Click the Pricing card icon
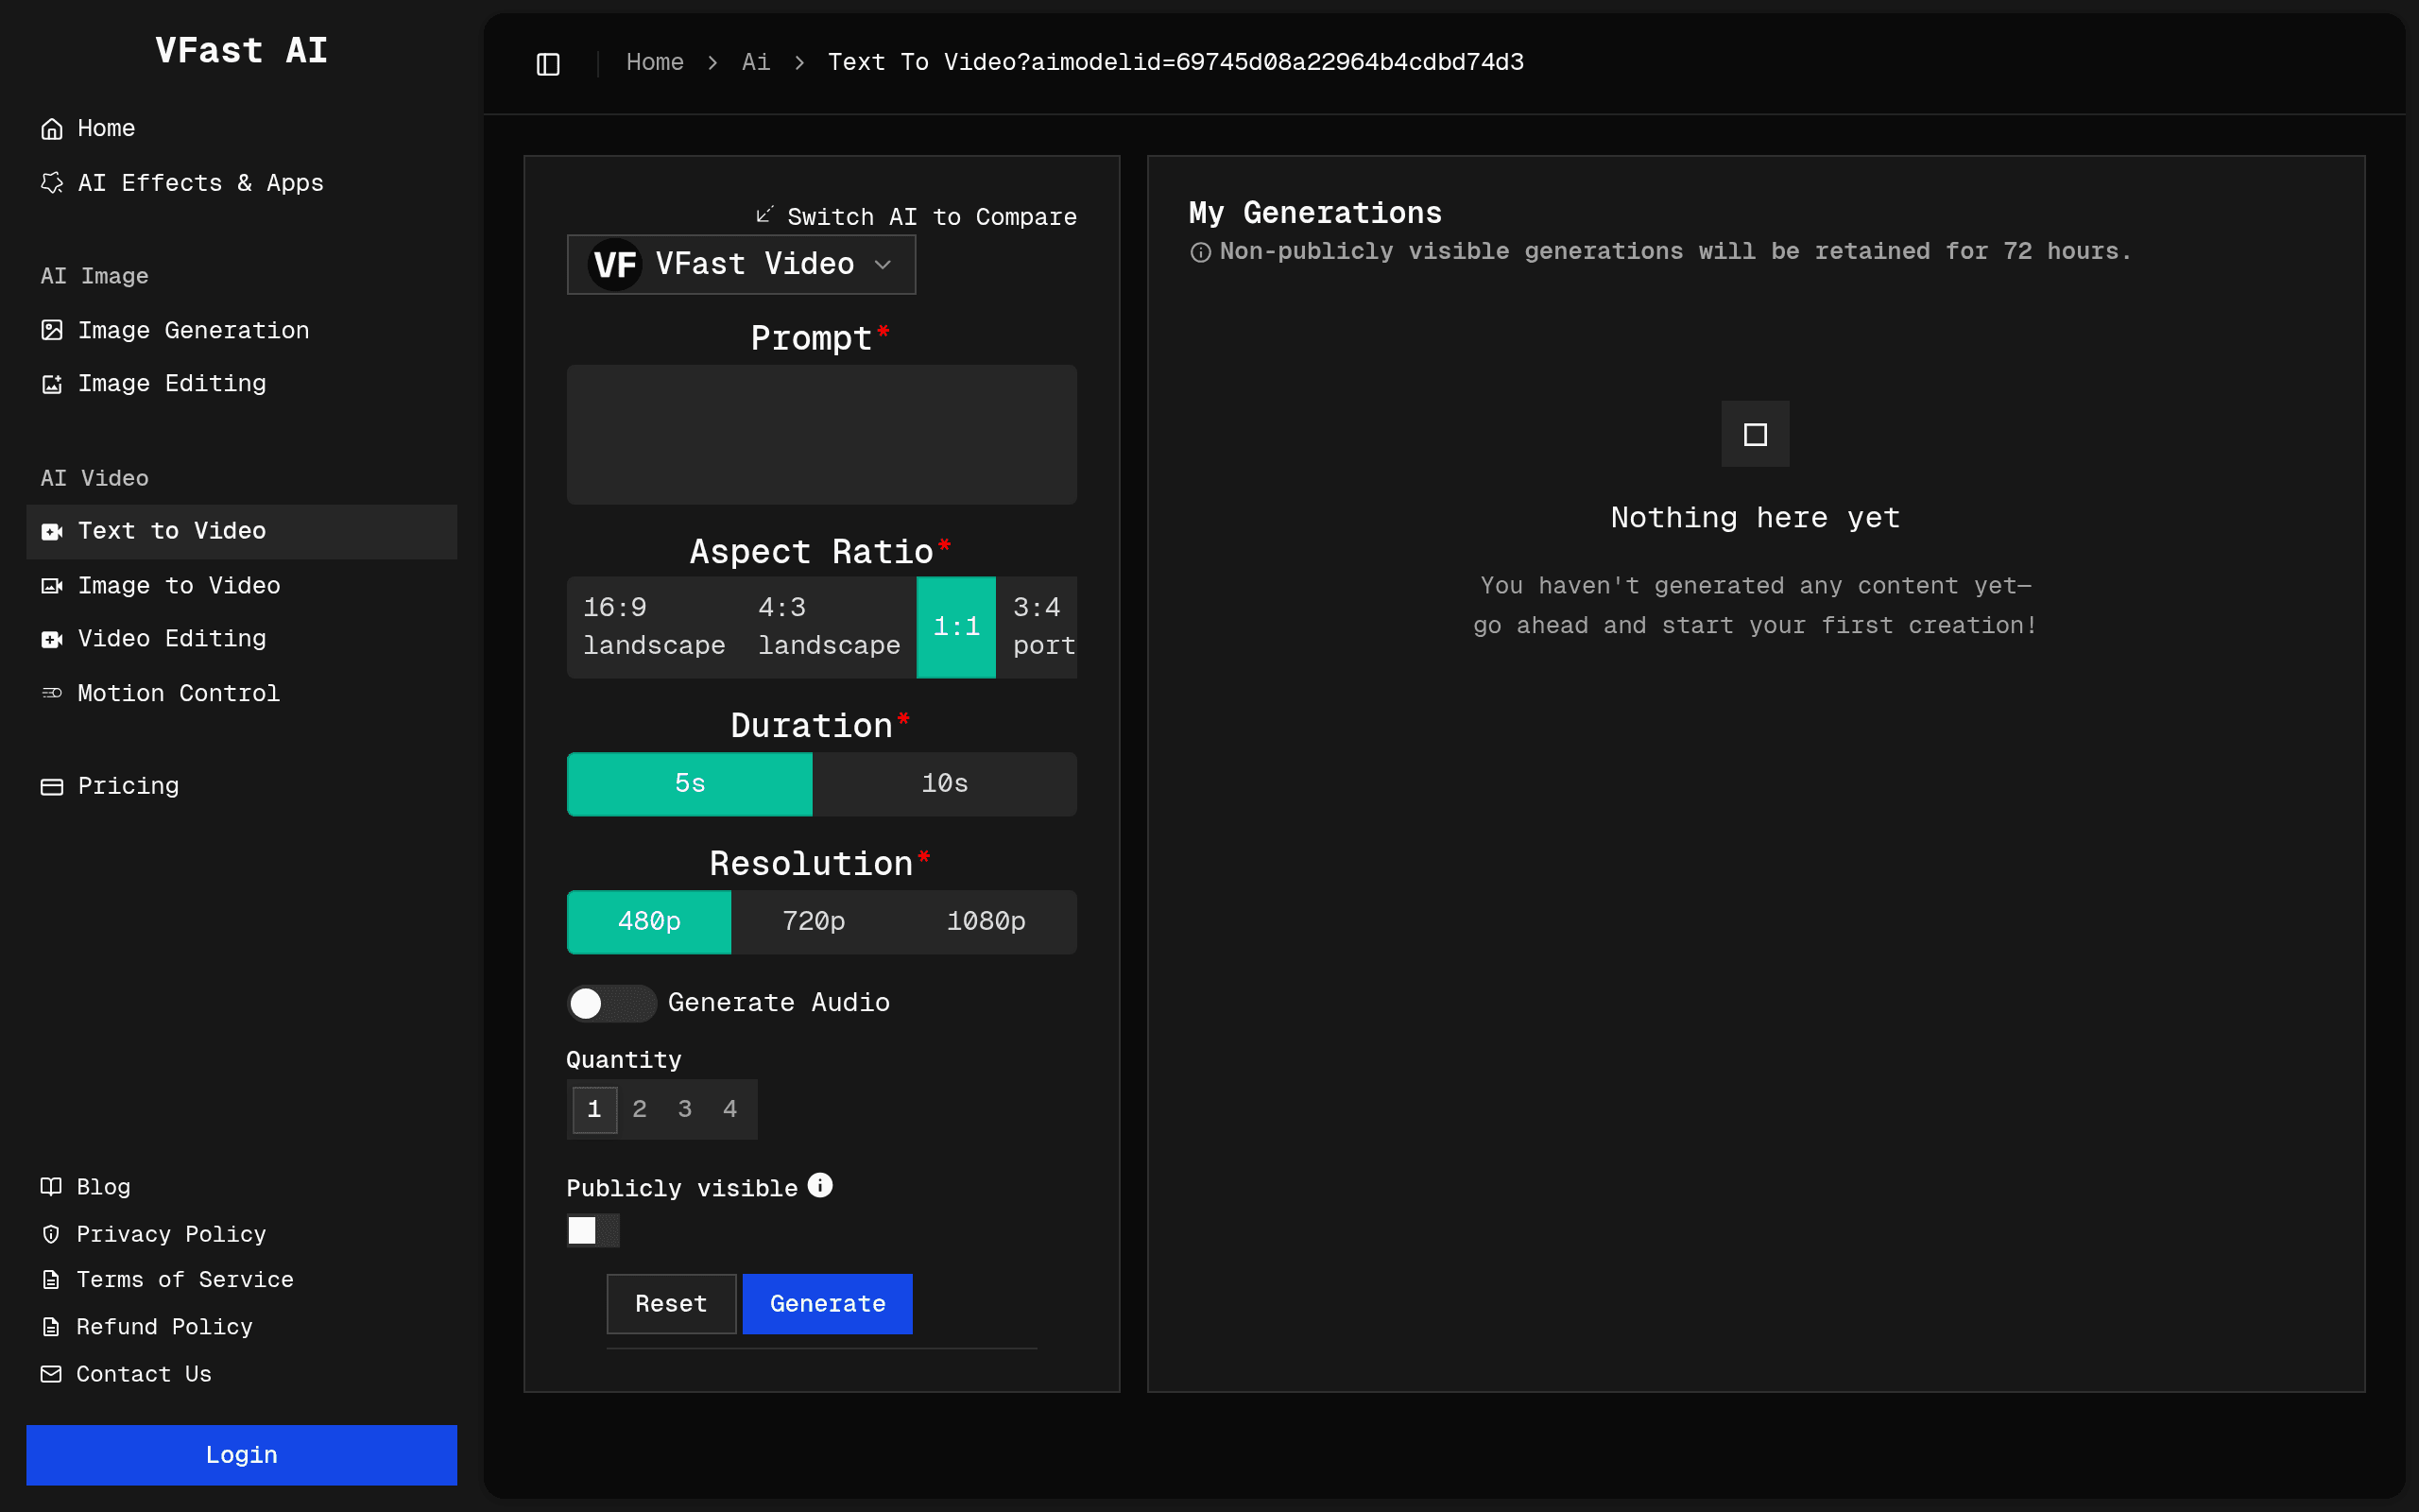Image resolution: width=2419 pixels, height=1512 pixels. pos(52,787)
